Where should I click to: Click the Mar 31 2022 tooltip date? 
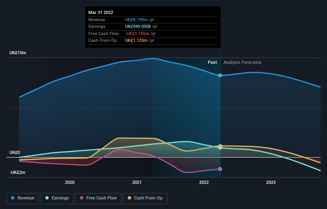click(x=101, y=12)
